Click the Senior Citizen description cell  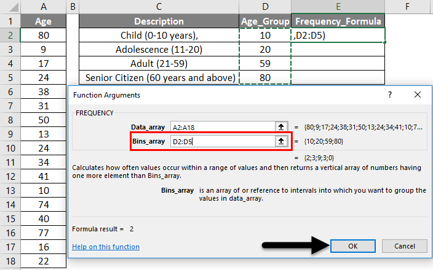coord(159,77)
